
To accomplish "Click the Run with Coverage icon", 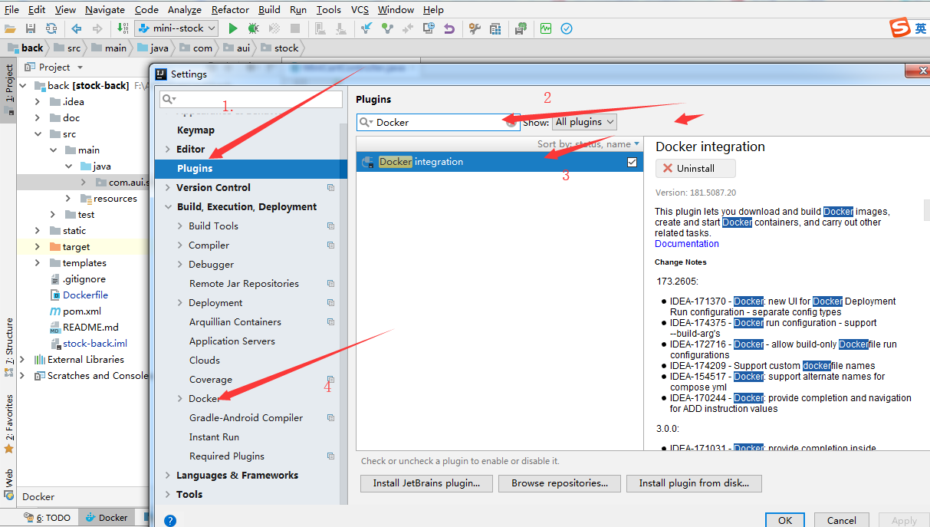I will pyautogui.click(x=274, y=28).
